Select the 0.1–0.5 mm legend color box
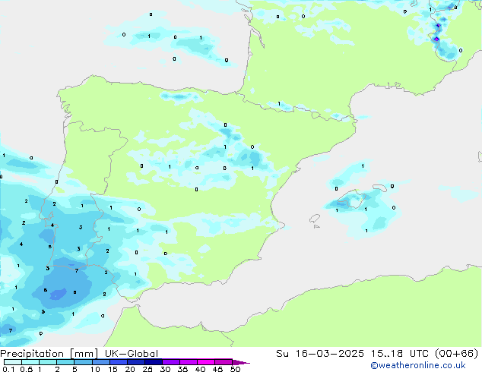This screenshot has height=372, width=482. [13, 362]
